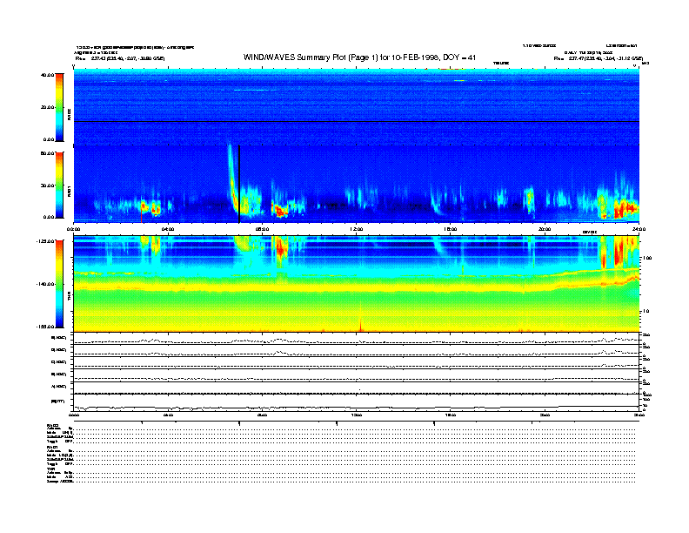The height and width of the screenshot is (533, 689).
Task: Click the 100 tick label on TNR right axis
Action: click(646, 258)
